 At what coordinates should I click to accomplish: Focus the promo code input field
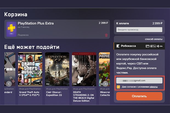point(139,30)
